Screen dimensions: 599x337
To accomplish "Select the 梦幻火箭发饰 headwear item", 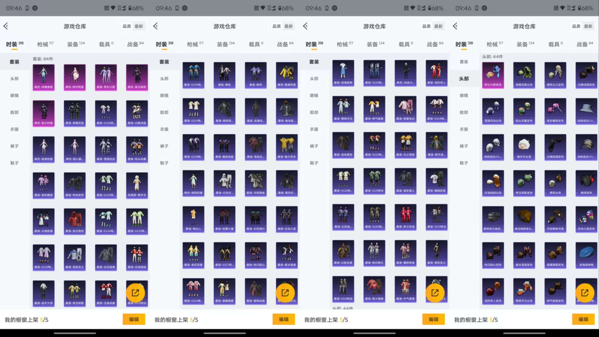I will (493, 75).
